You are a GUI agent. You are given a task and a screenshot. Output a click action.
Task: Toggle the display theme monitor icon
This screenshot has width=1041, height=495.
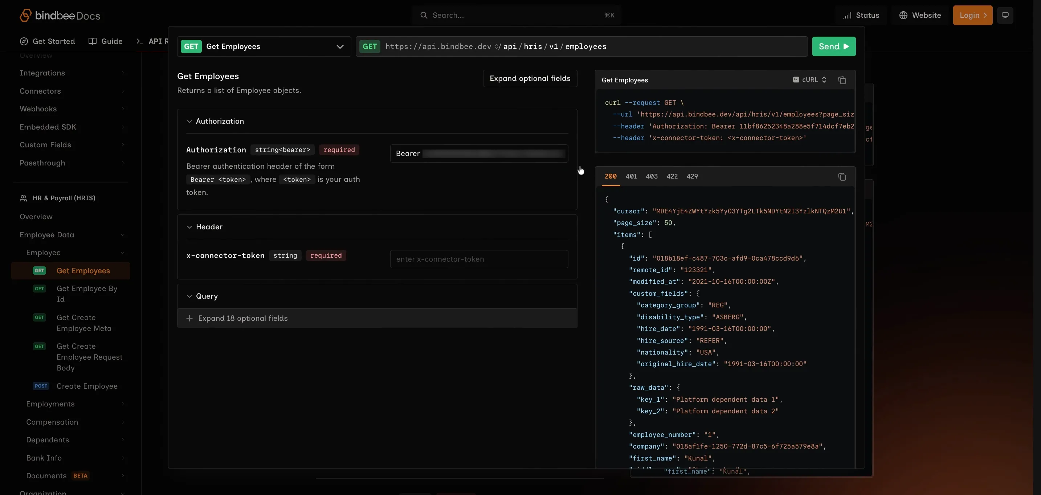click(1005, 15)
